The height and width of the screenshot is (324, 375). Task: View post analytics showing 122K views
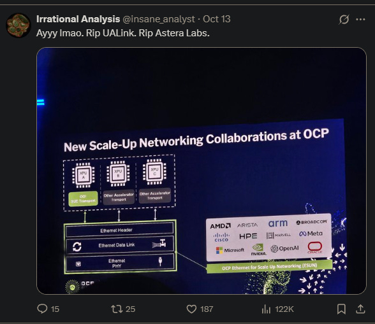266,309
